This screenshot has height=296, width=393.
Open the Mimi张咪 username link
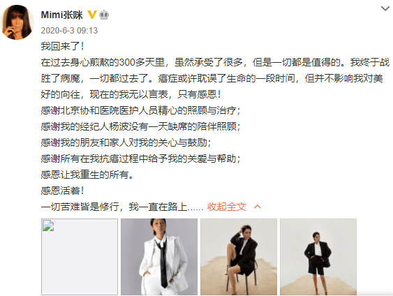61,15
